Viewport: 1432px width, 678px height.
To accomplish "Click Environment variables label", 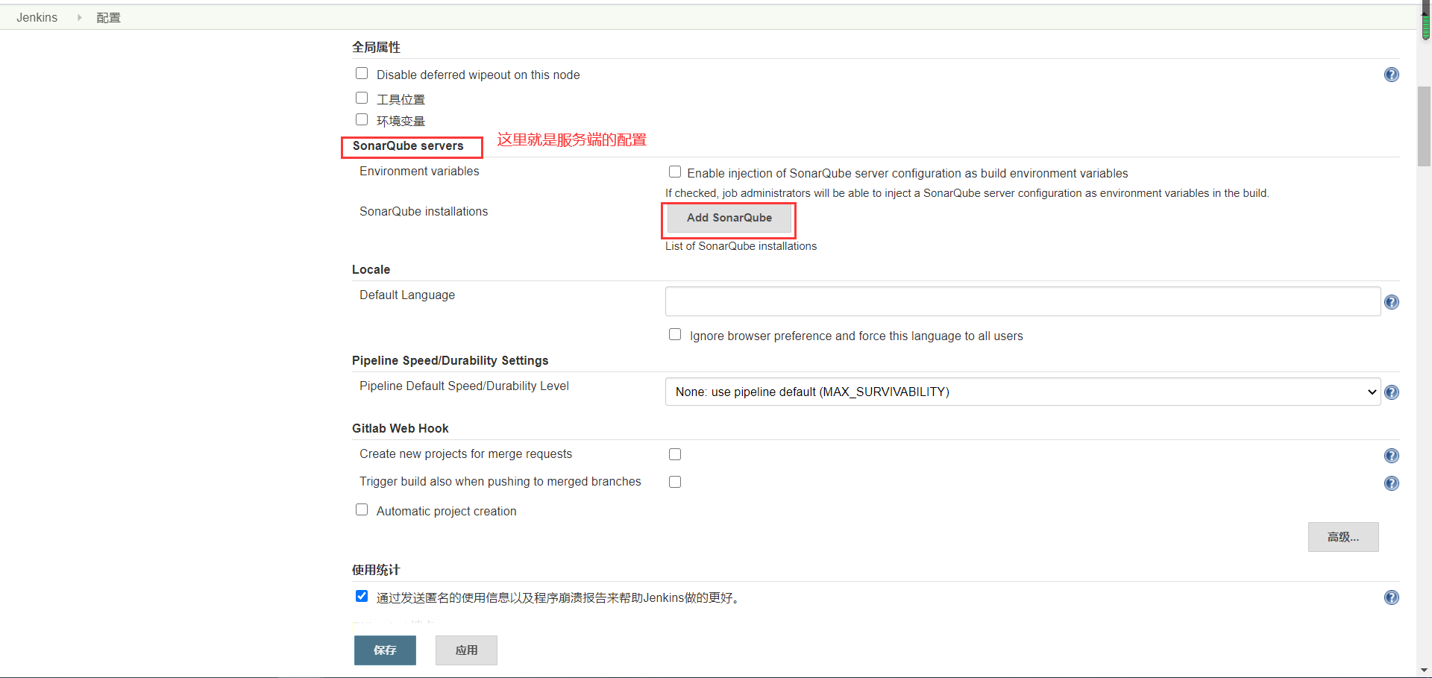I will coord(419,171).
